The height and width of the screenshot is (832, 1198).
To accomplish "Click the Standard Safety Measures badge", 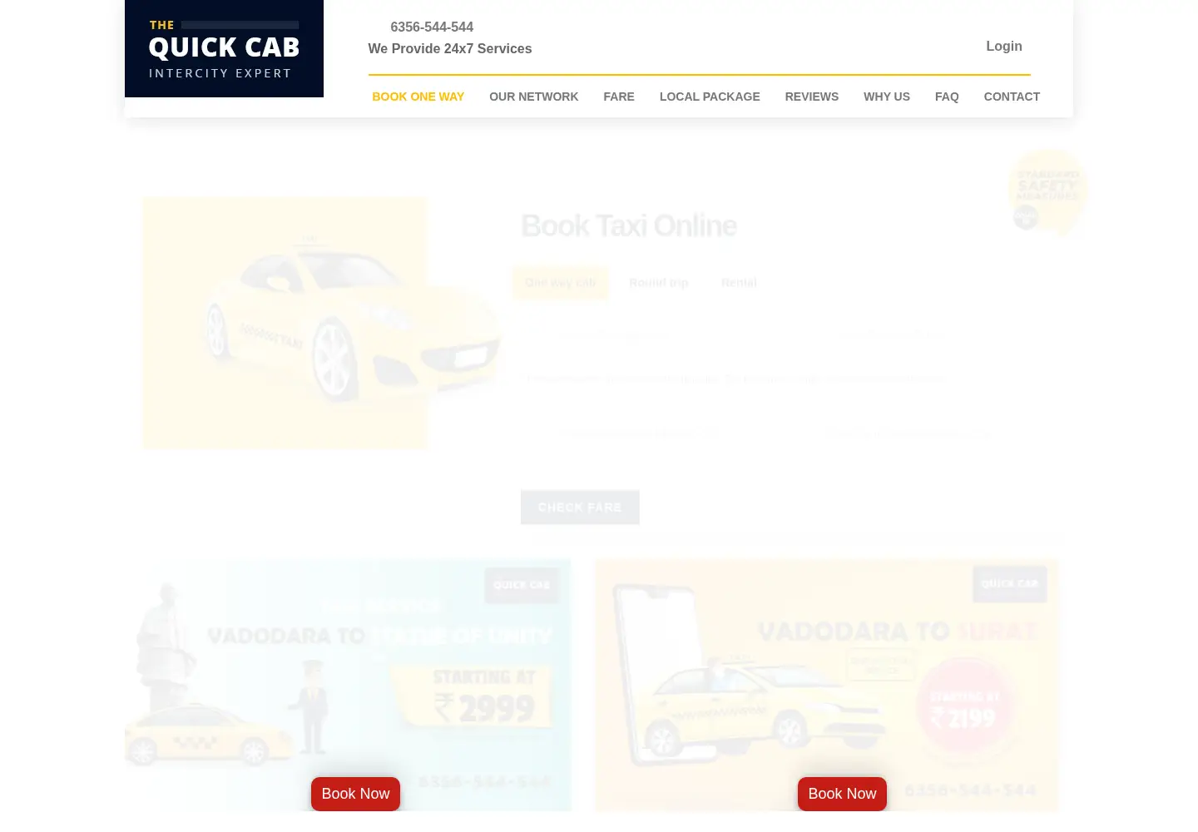I will (x=1048, y=192).
